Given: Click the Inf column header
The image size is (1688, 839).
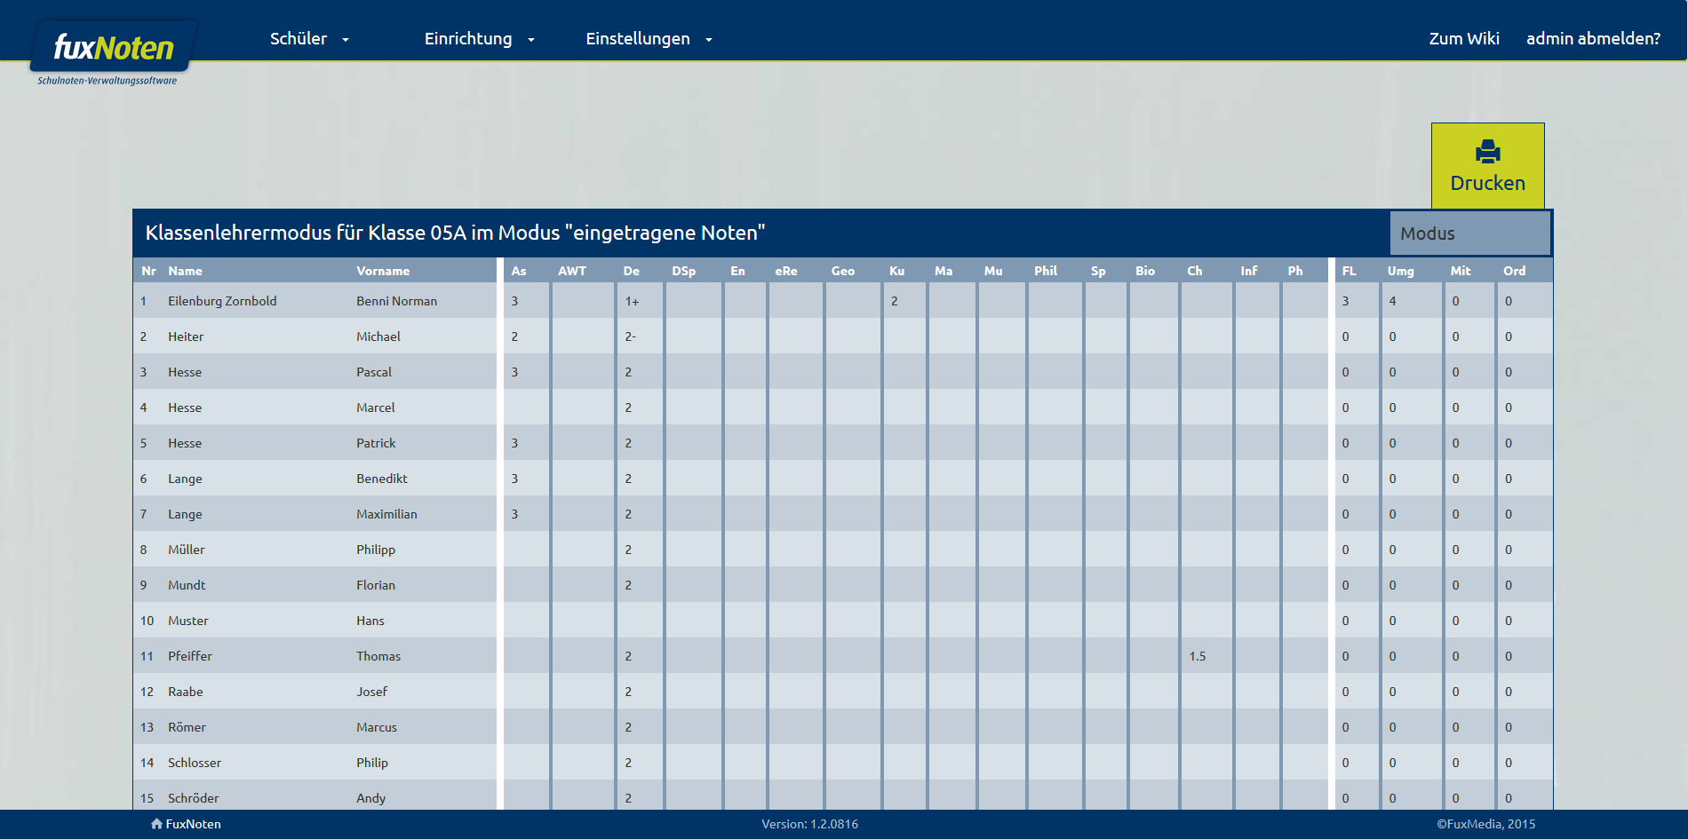Looking at the screenshot, I should (x=1249, y=271).
